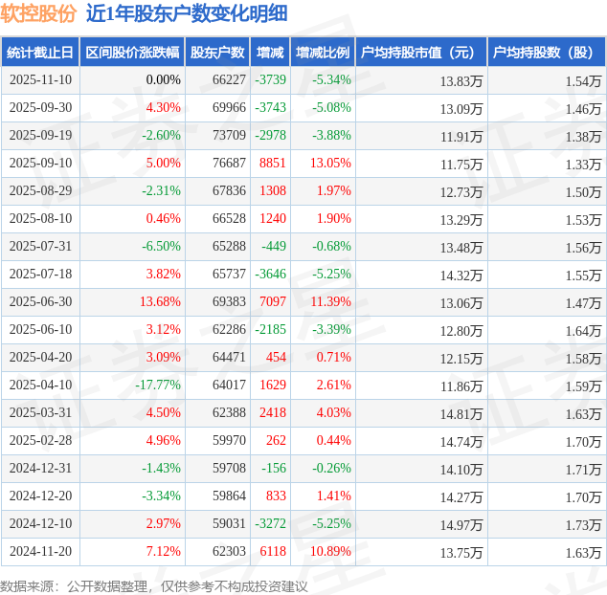
Task: Click the 增减比例 column header
Action: [x=323, y=53]
